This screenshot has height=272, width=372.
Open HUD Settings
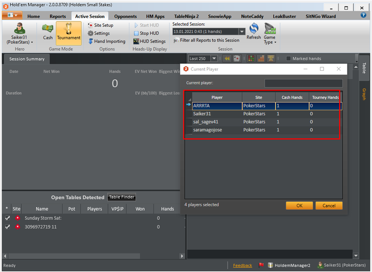click(x=149, y=42)
